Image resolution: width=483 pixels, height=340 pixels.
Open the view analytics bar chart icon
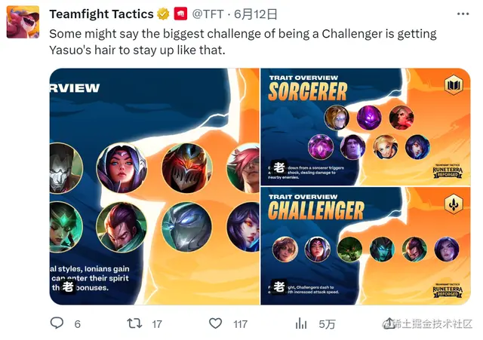[x=301, y=323]
